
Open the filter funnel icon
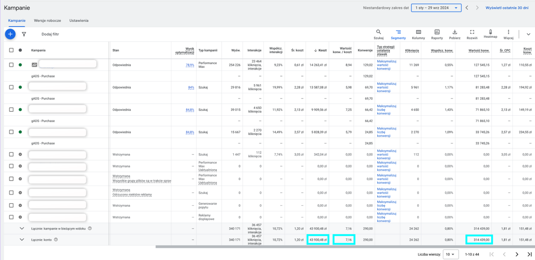pos(24,34)
